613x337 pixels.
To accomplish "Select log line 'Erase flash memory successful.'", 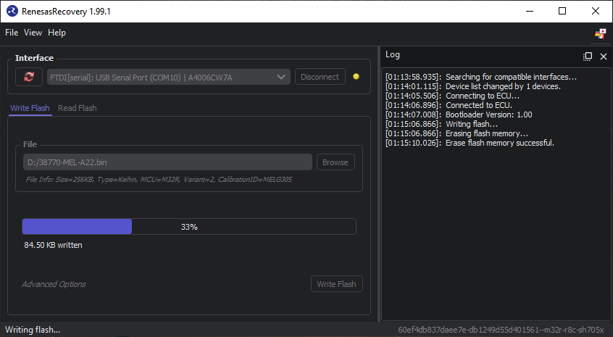I will [470, 143].
